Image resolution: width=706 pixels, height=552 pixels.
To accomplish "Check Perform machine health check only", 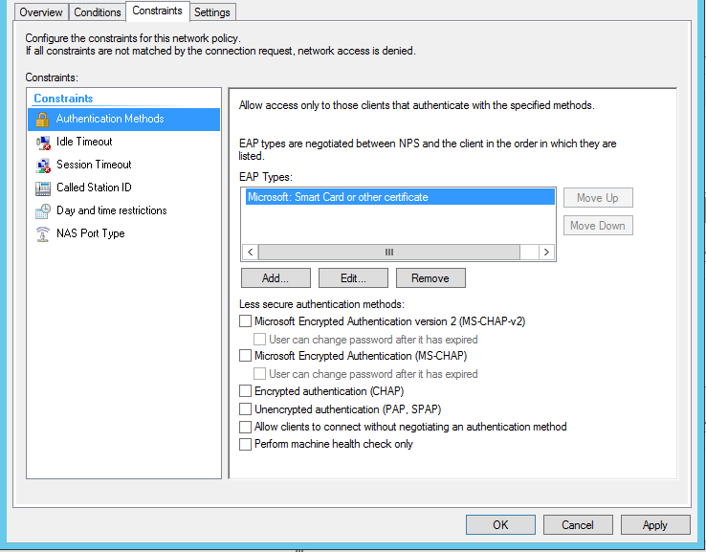I will pyautogui.click(x=245, y=445).
